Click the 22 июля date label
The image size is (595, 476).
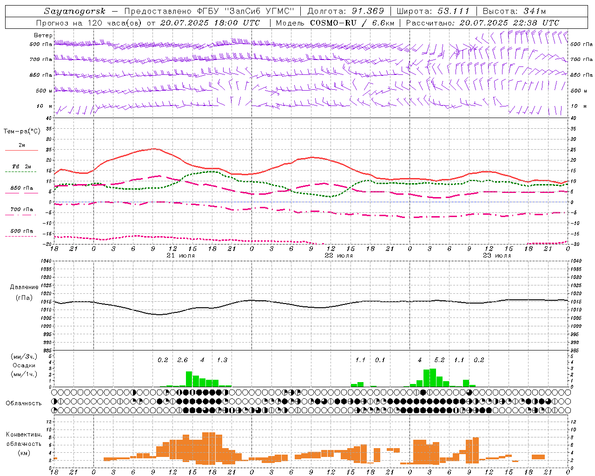coord(339,256)
